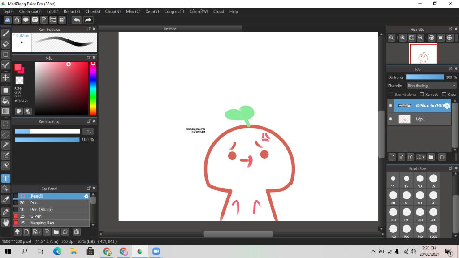This screenshot has height=258, width=459.
Task: Open the Lớp(L) menu
Action: [x=53, y=11]
